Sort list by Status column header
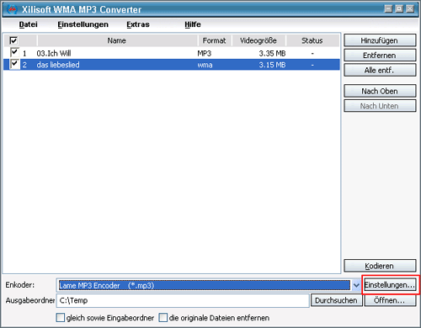421x328 pixels. (x=312, y=40)
